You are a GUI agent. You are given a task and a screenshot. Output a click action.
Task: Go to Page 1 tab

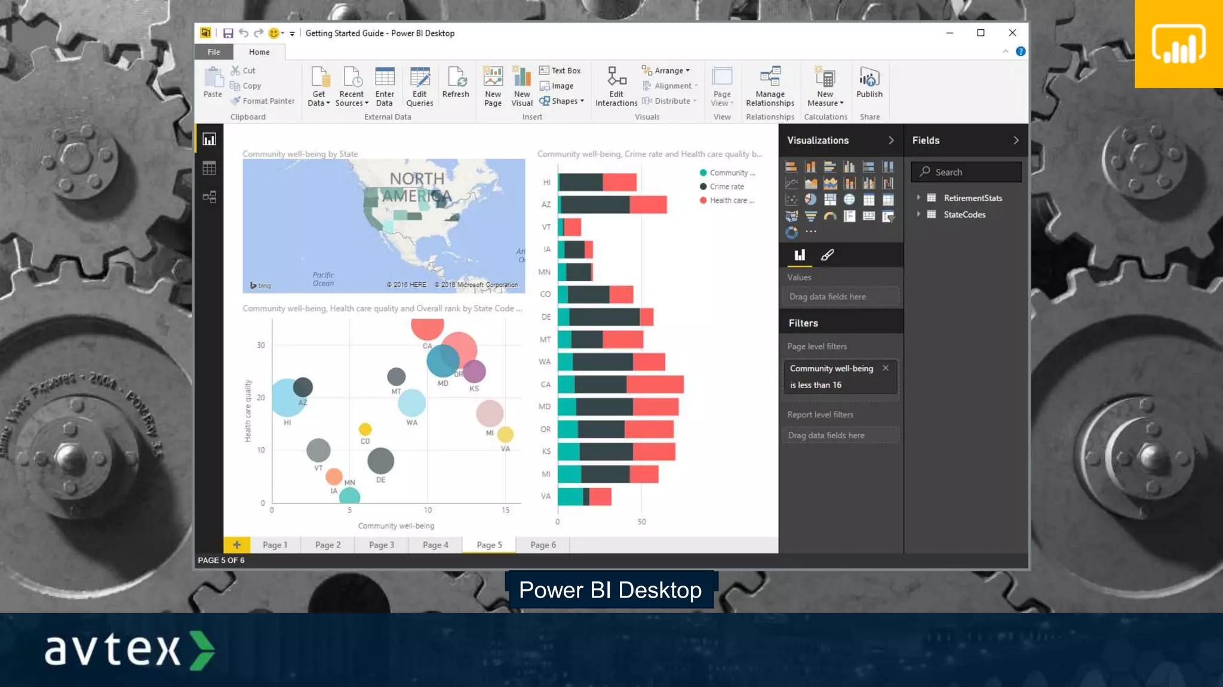click(x=275, y=545)
